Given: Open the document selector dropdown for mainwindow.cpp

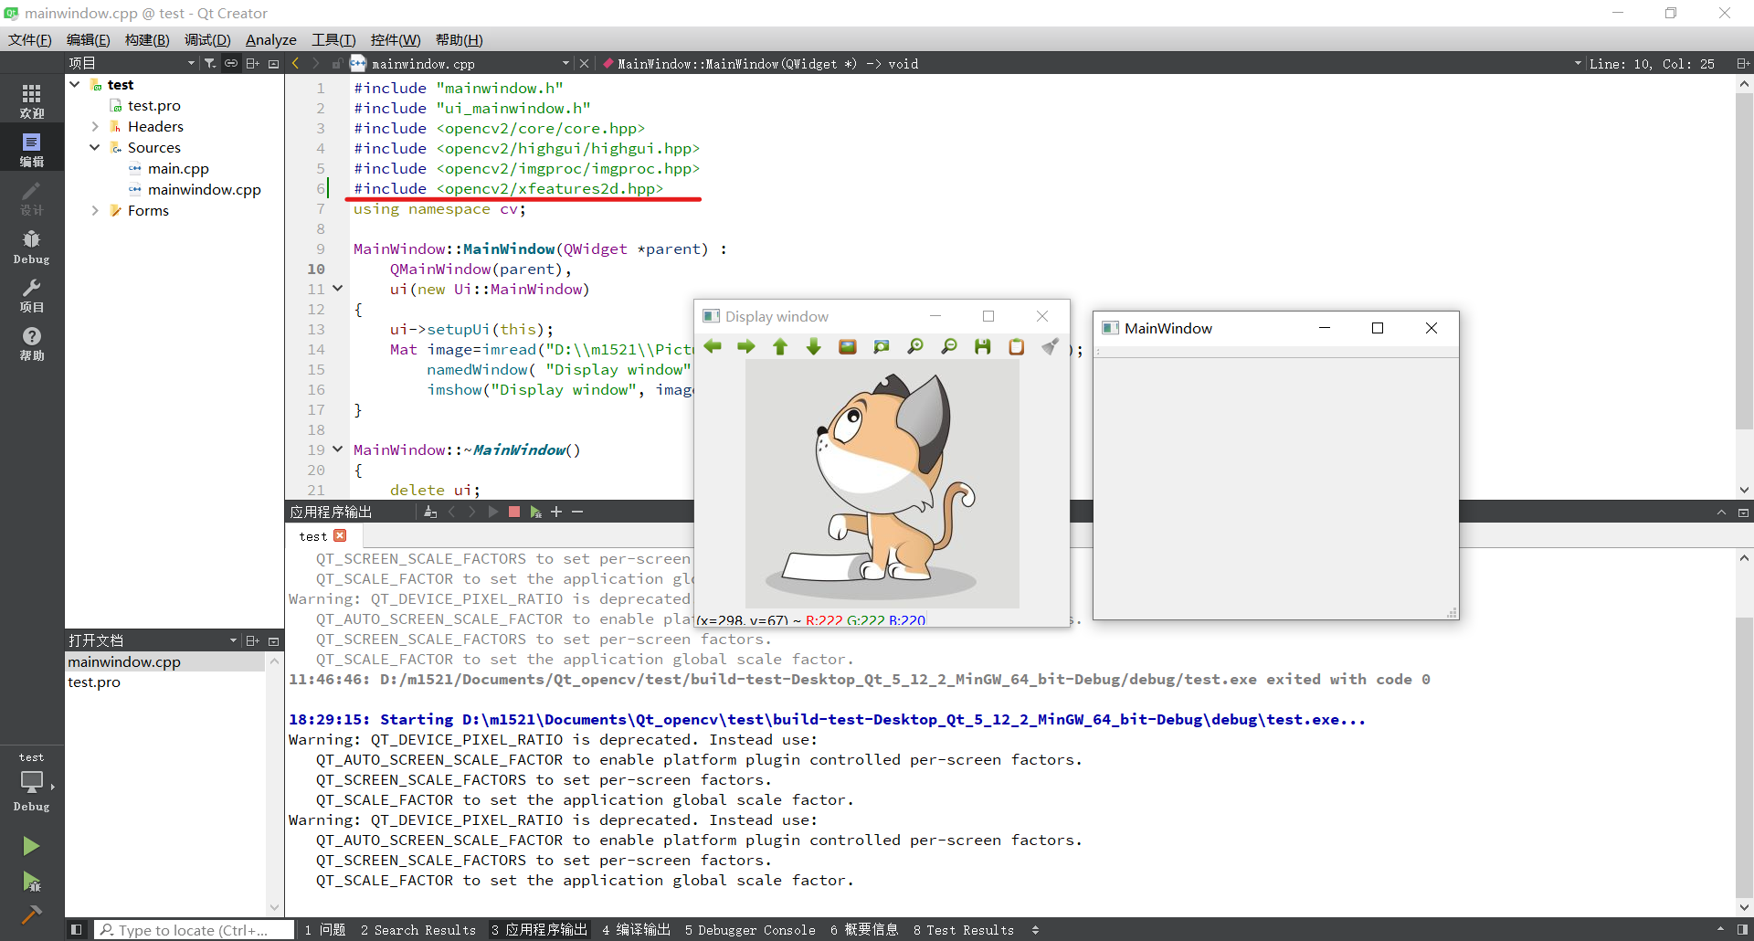Looking at the screenshot, I should point(565,63).
